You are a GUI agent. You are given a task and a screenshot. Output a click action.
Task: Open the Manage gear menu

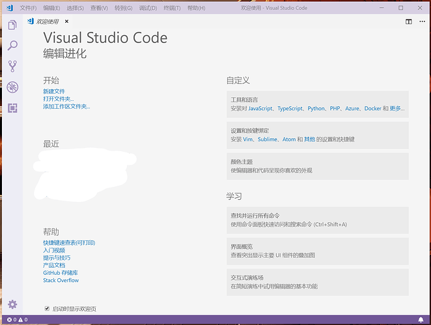pos(12,304)
